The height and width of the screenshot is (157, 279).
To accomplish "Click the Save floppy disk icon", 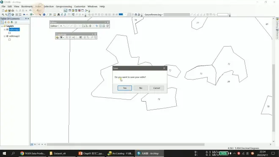I will coord(9,11).
